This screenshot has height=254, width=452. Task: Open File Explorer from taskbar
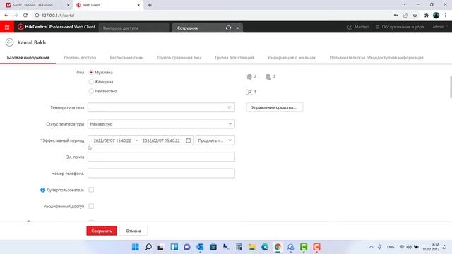[x=252, y=247]
